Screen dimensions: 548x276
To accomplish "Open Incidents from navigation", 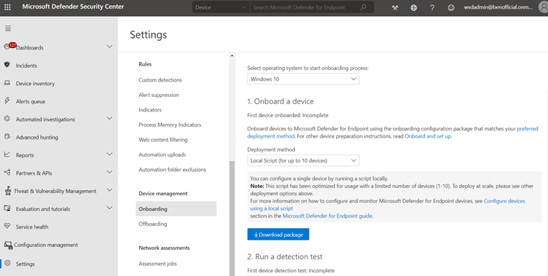I will point(26,66).
